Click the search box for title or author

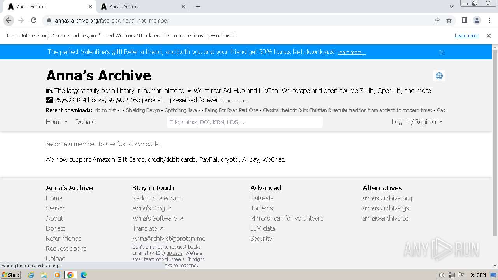(245, 122)
